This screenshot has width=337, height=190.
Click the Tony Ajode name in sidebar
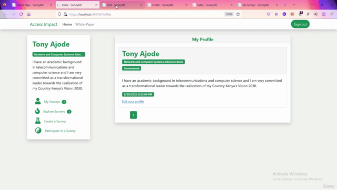[x=51, y=44]
